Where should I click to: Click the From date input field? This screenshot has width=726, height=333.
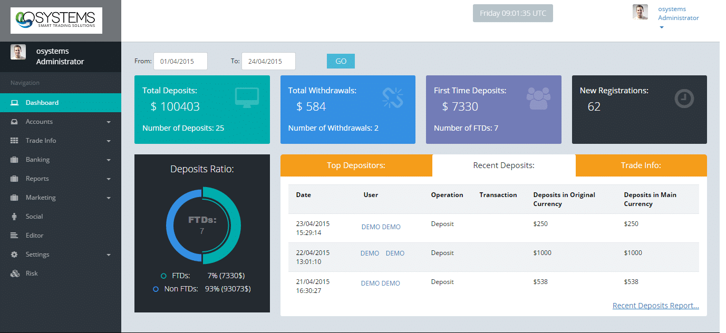pos(180,61)
